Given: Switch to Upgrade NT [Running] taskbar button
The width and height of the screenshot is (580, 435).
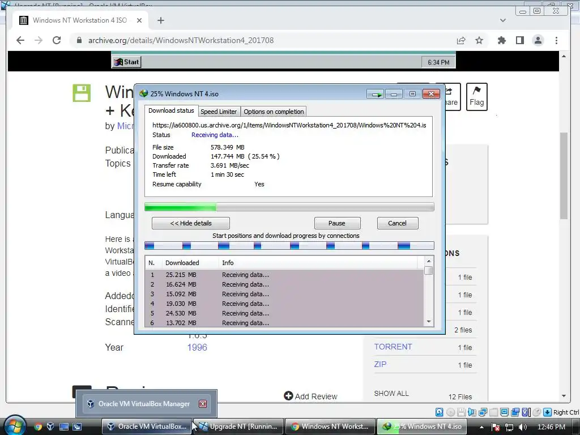Looking at the screenshot, I should [x=238, y=427].
